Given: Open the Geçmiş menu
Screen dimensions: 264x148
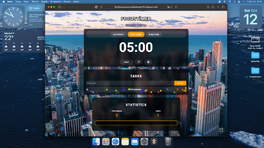Looking at the screenshot, I should [x=45, y=2].
